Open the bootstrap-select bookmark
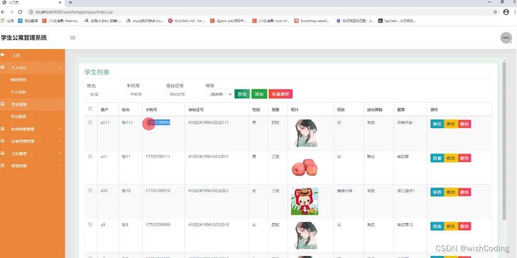The height and width of the screenshot is (258, 517). 312,20
